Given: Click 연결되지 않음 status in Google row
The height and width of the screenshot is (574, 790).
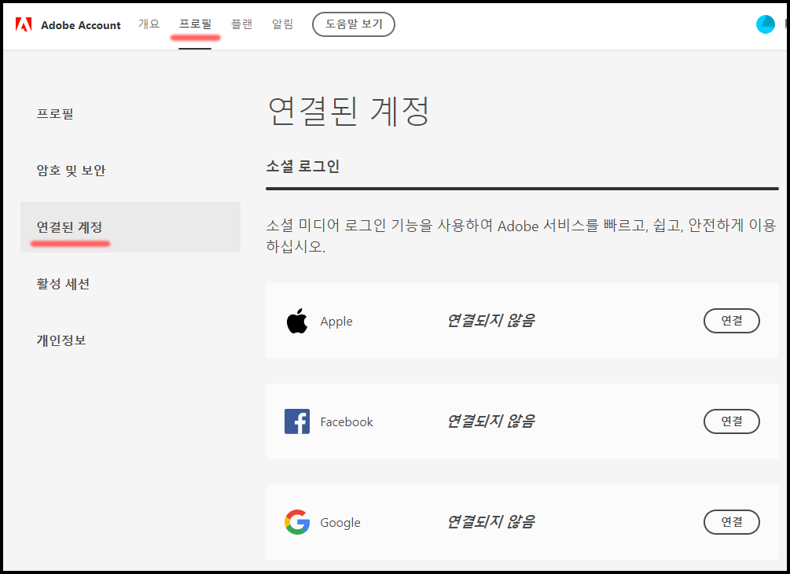Looking at the screenshot, I should (491, 522).
